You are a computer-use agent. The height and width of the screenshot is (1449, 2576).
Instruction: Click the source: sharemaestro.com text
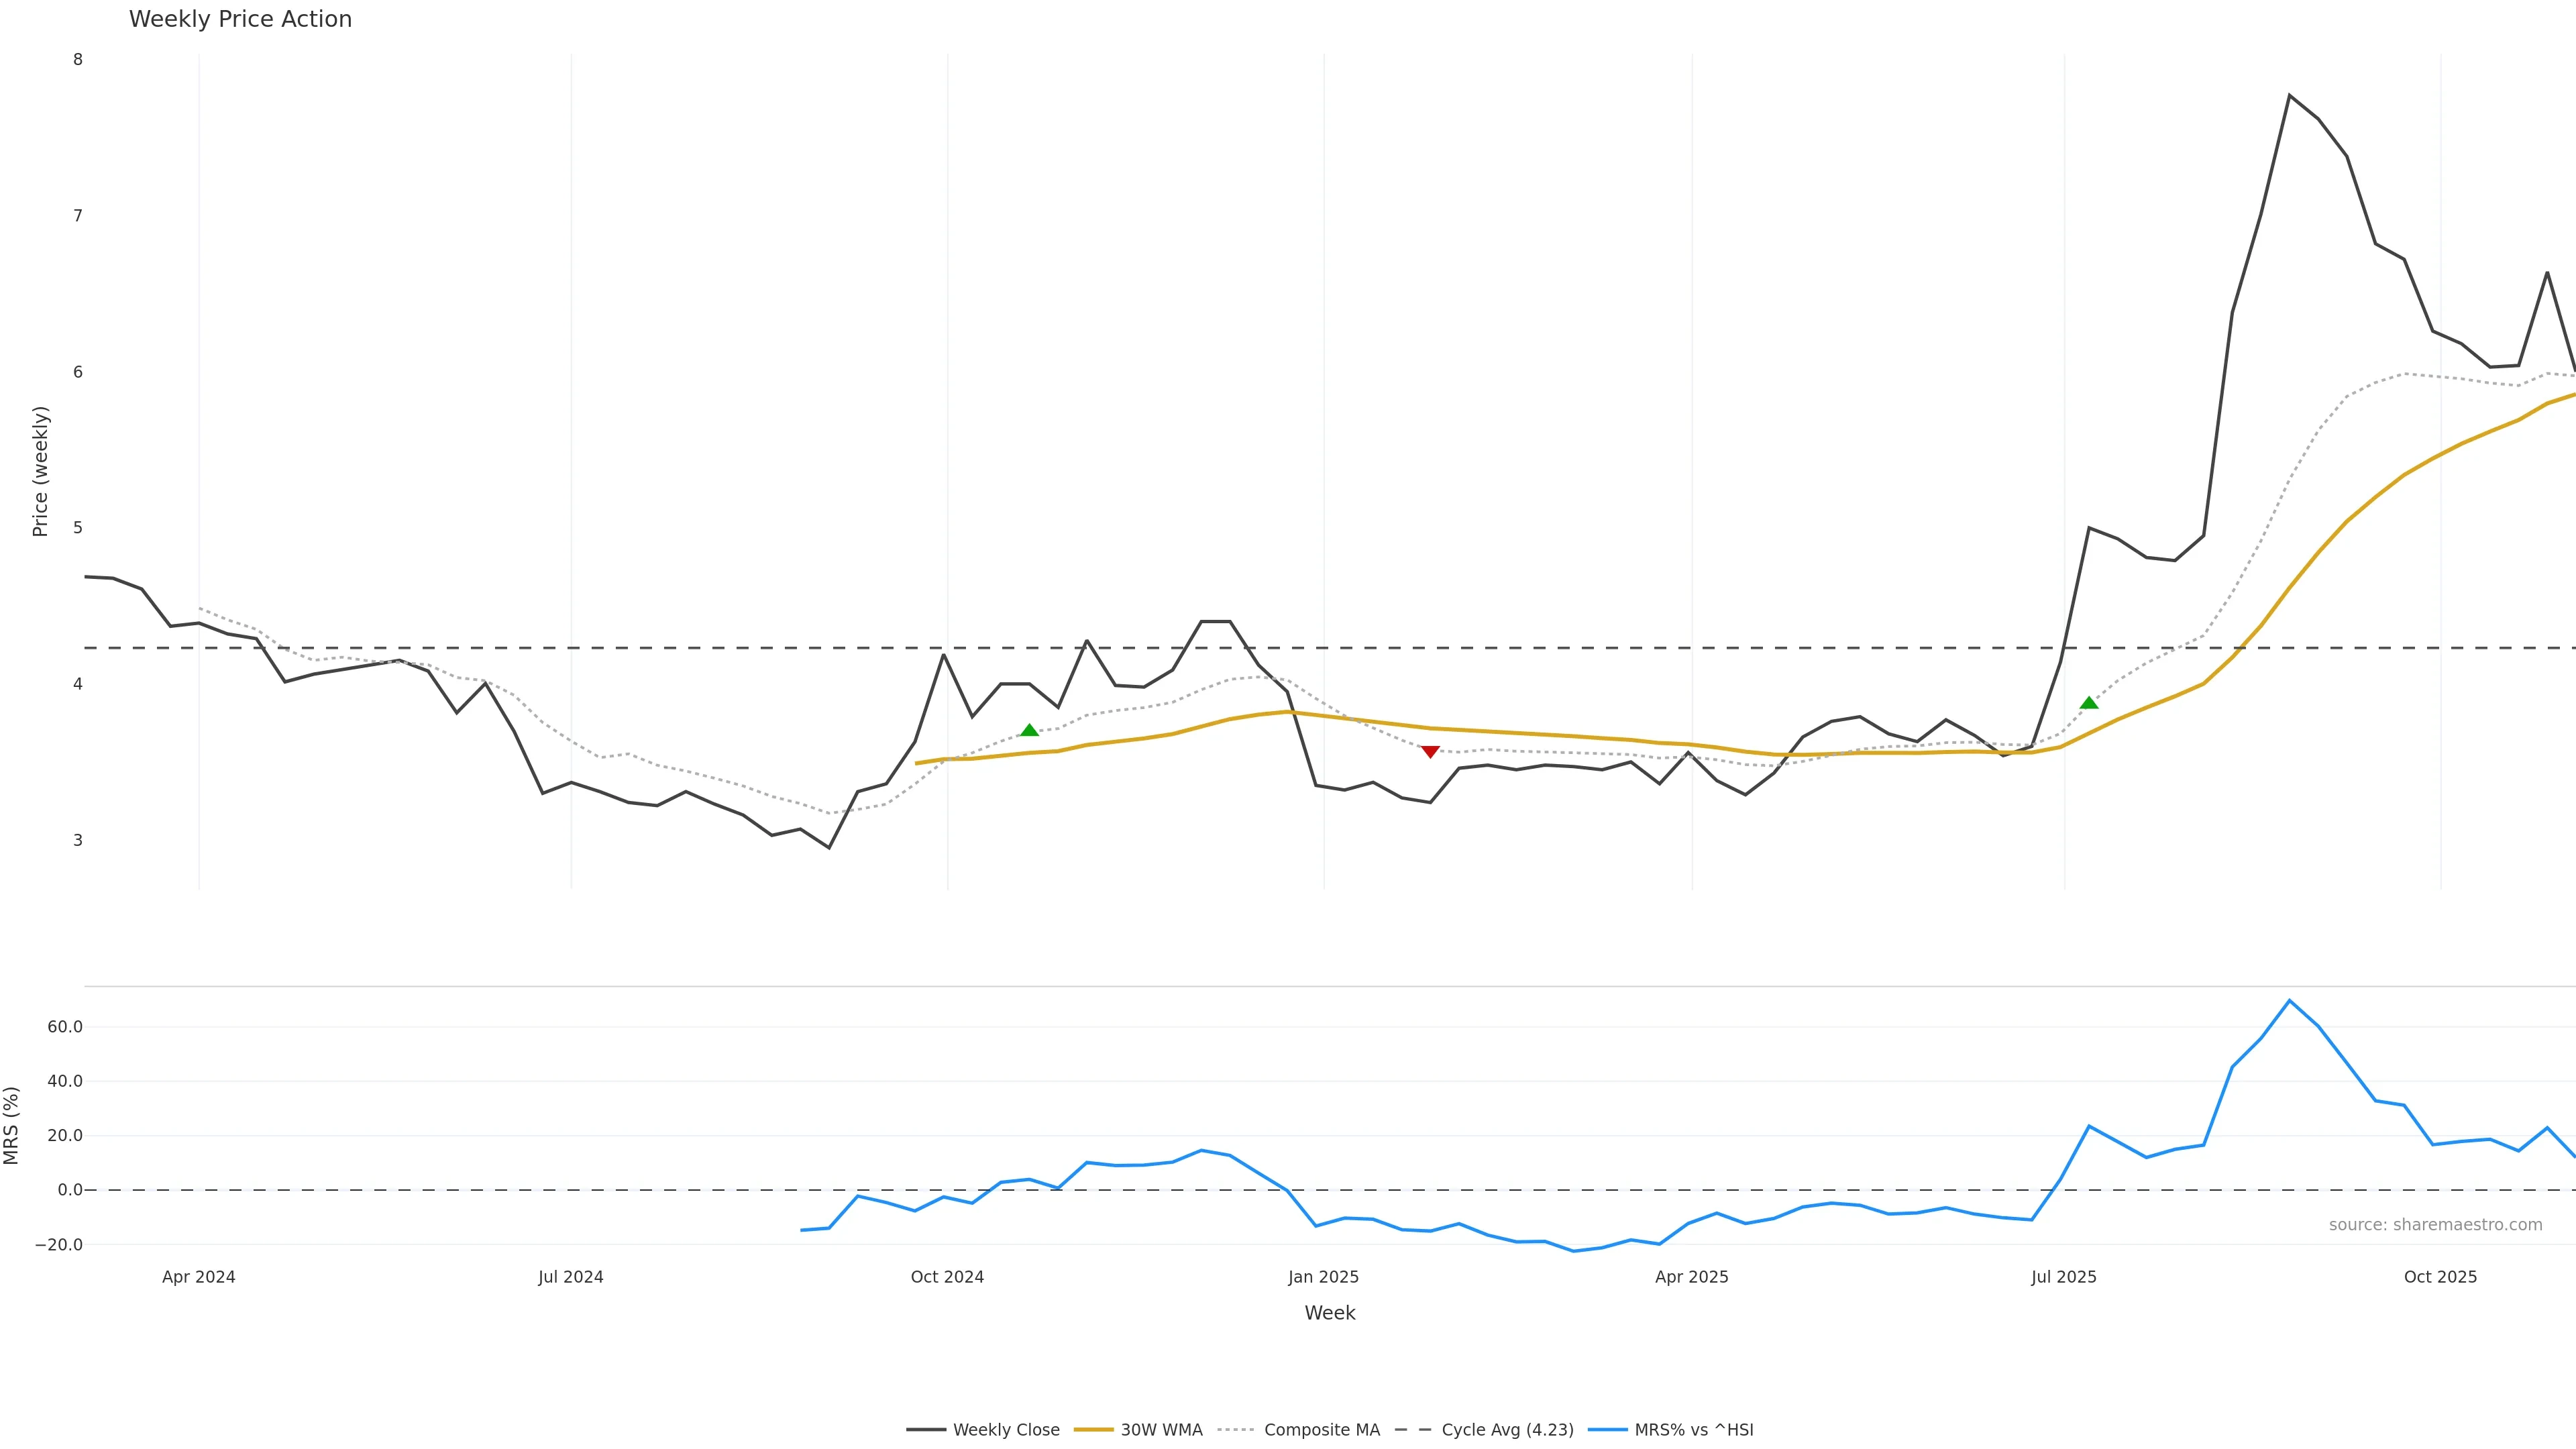tap(2435, 1225)
